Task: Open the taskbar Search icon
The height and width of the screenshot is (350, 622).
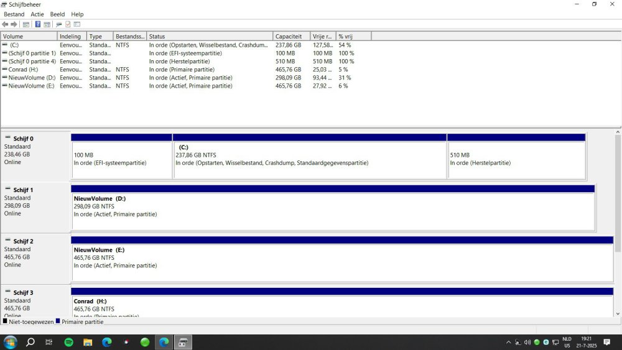Action: [30, 342]
